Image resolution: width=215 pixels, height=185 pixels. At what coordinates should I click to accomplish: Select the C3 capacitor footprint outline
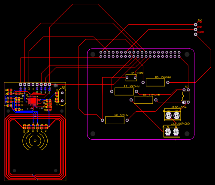pyautogui.click(x=131, y=78)
